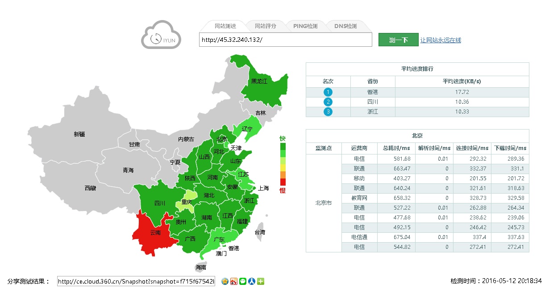
Task: Share the result on Sina Weibo
Action: pyautogui.click(x=234, y=281)
